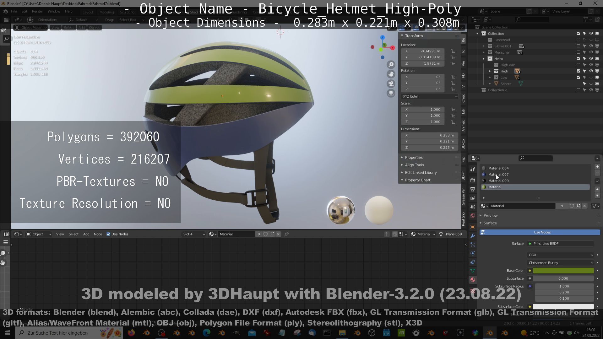Open the File menu
This screenshot has width=603, height=339.
[14, 11]
